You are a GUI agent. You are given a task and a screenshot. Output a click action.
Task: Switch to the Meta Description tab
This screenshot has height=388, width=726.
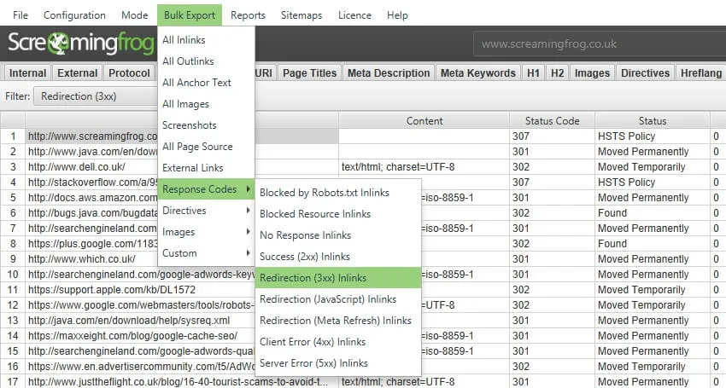[x=389, y=73]
